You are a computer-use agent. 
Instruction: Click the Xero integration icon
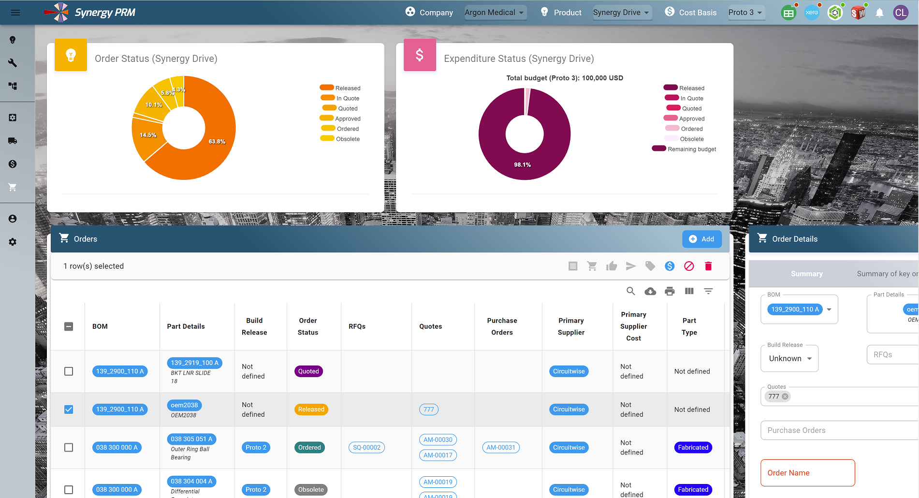(812, 13)
